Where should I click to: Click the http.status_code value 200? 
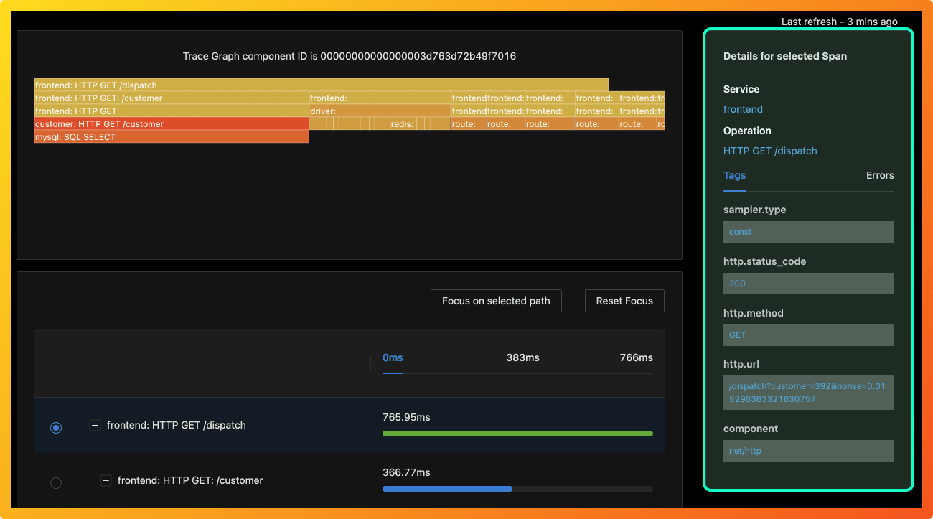(x=809, y=284)
